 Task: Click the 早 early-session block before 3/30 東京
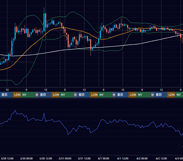coord(37,95)
